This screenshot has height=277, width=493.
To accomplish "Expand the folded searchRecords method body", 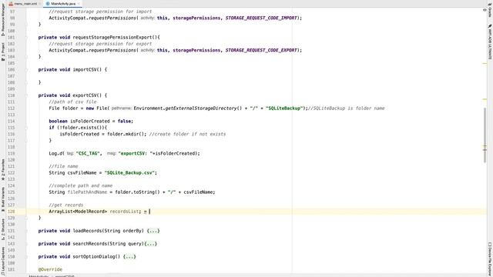I will point(151,244).
